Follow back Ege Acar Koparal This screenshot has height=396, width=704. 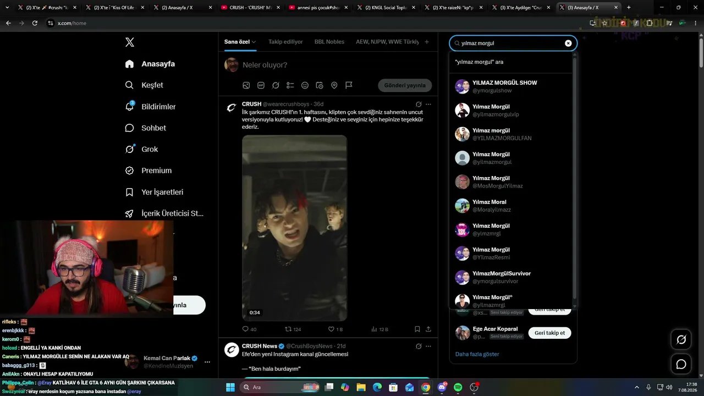click(549, 333)
